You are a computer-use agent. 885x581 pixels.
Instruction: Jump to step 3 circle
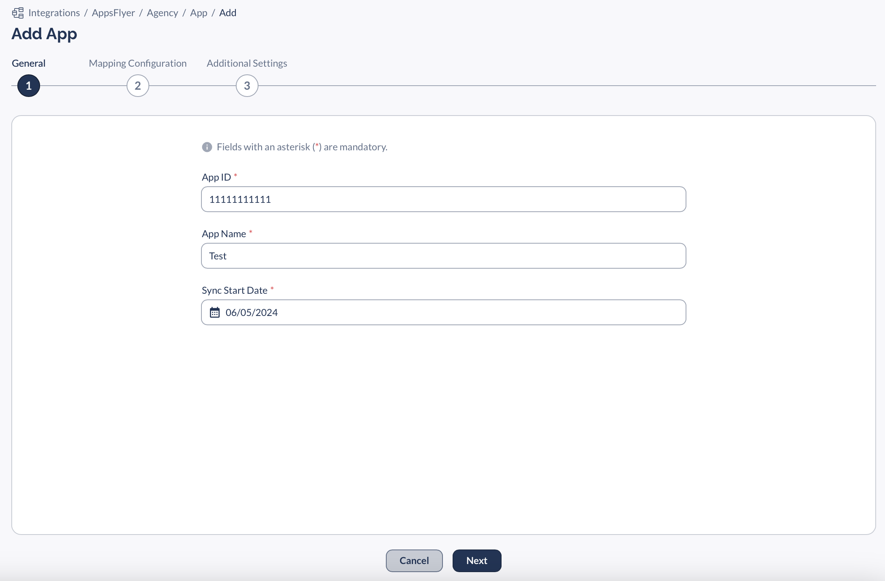point(247,86)
